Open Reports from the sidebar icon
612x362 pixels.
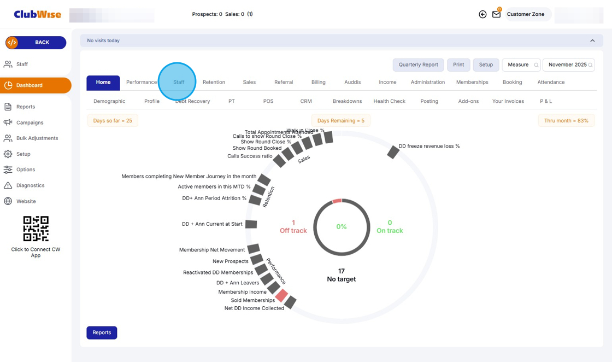[8, 107]
